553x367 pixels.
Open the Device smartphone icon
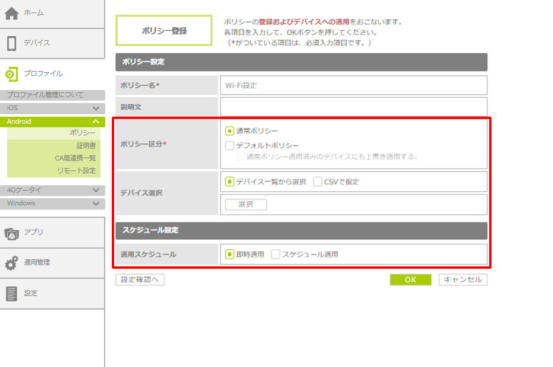(12, 43)
